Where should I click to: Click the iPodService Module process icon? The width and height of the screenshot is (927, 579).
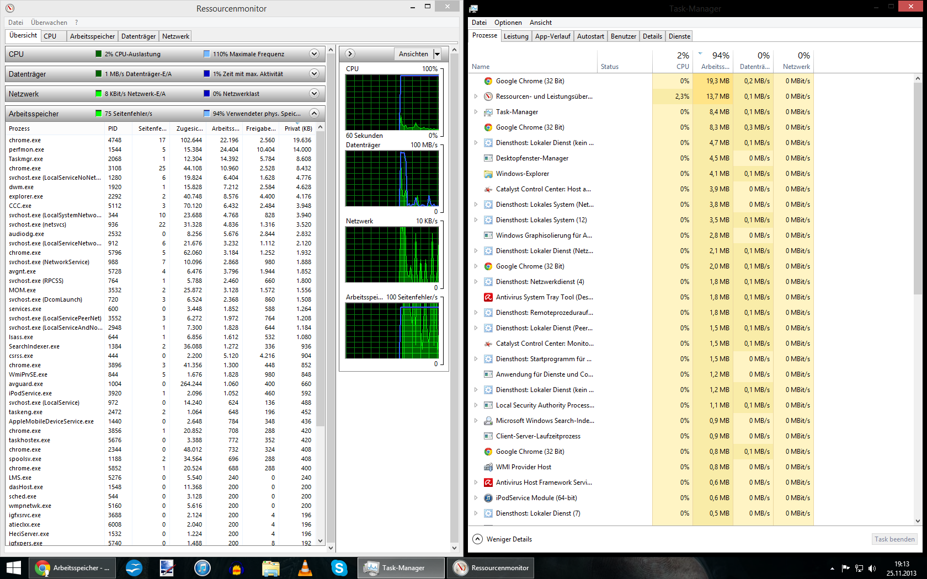coord(488,498)
